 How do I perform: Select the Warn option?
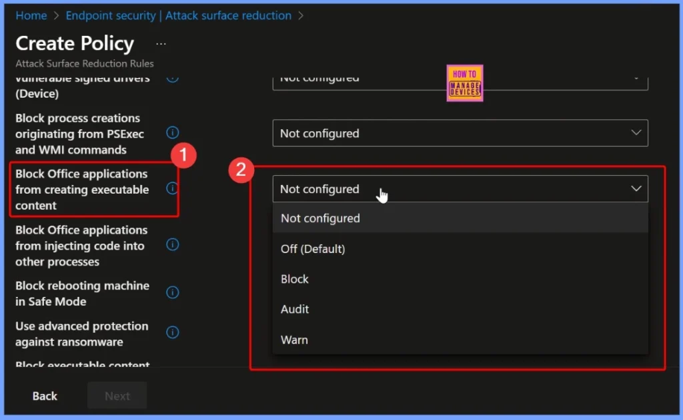(x=294, y=339)
